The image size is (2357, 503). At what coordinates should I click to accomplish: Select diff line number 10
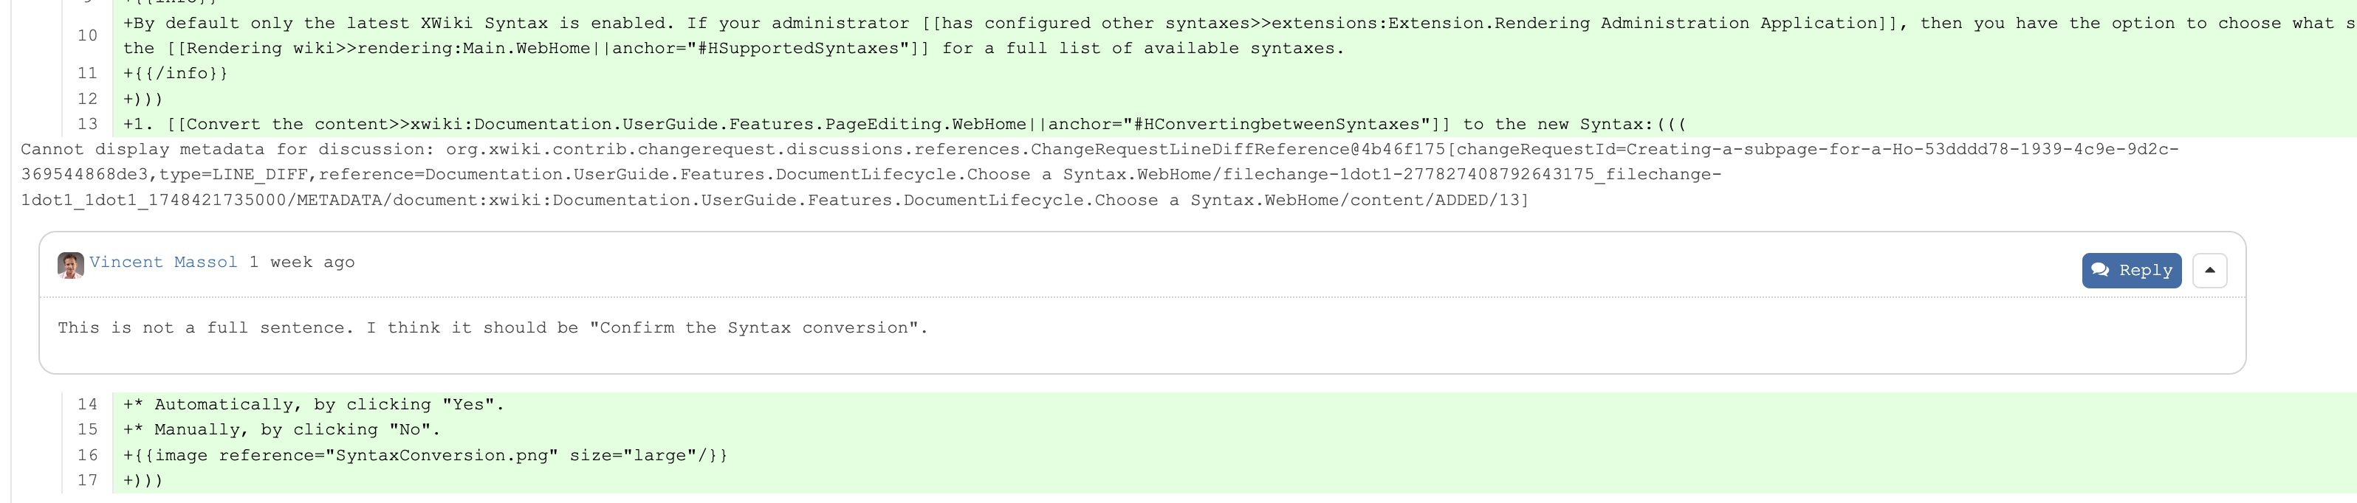pos(87,35)
